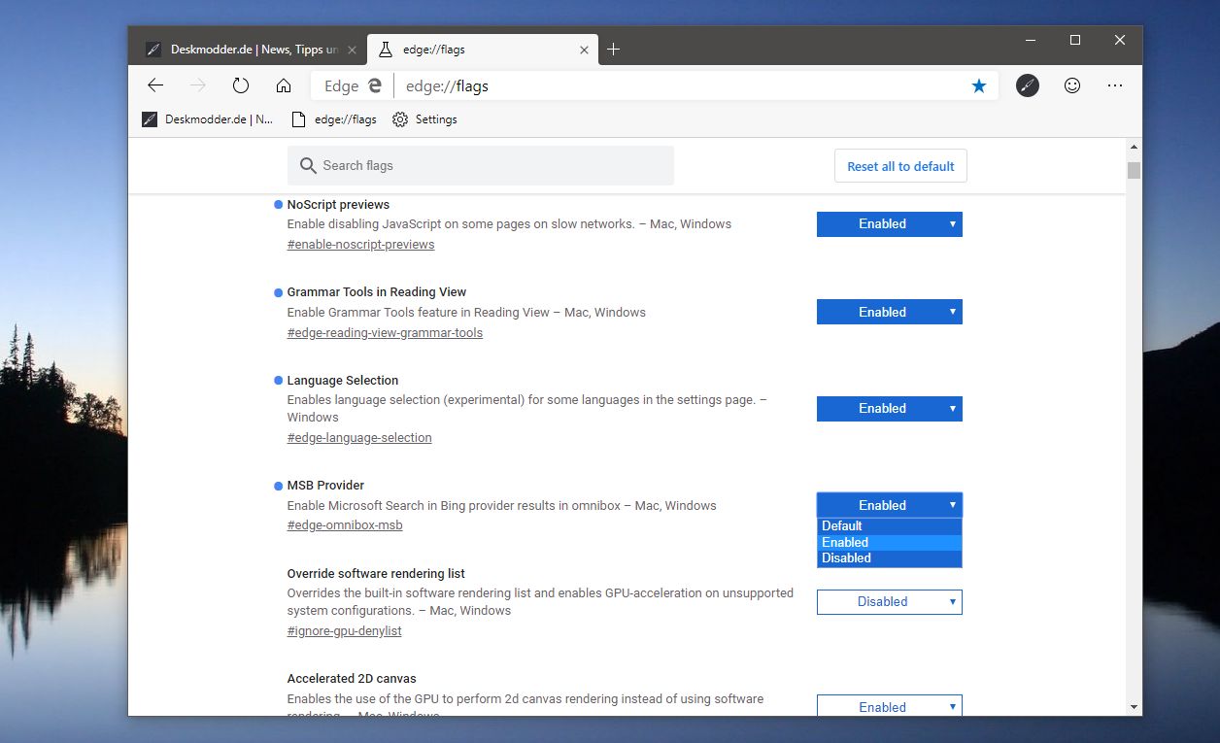Open Grammar Tools Enabled dropdown
The image size is (1220, 743).
(x=890, y=312)
